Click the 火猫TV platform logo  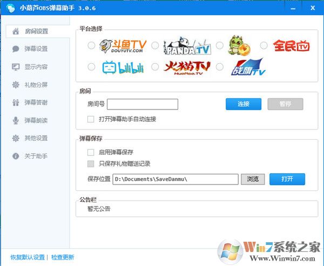point(187,67)
